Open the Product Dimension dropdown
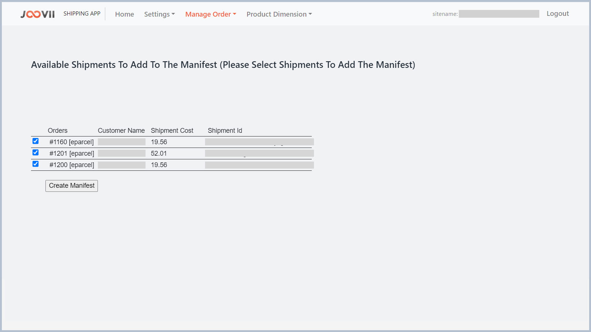 pos(279,14)
